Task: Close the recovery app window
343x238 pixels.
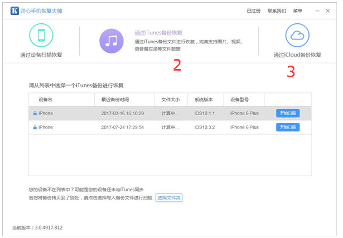Action: click(328, 11)
